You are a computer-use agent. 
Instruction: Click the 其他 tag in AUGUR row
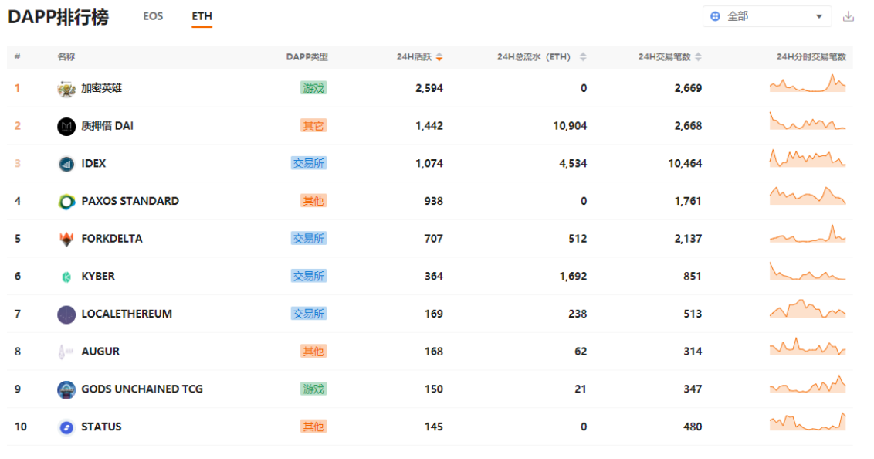(x=313, y=352)
